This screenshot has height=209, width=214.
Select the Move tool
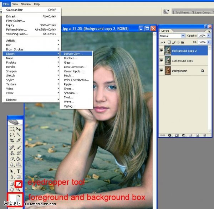coord(19,129)
